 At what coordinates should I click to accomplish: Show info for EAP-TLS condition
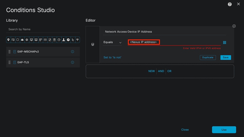[x=73, y=62]
